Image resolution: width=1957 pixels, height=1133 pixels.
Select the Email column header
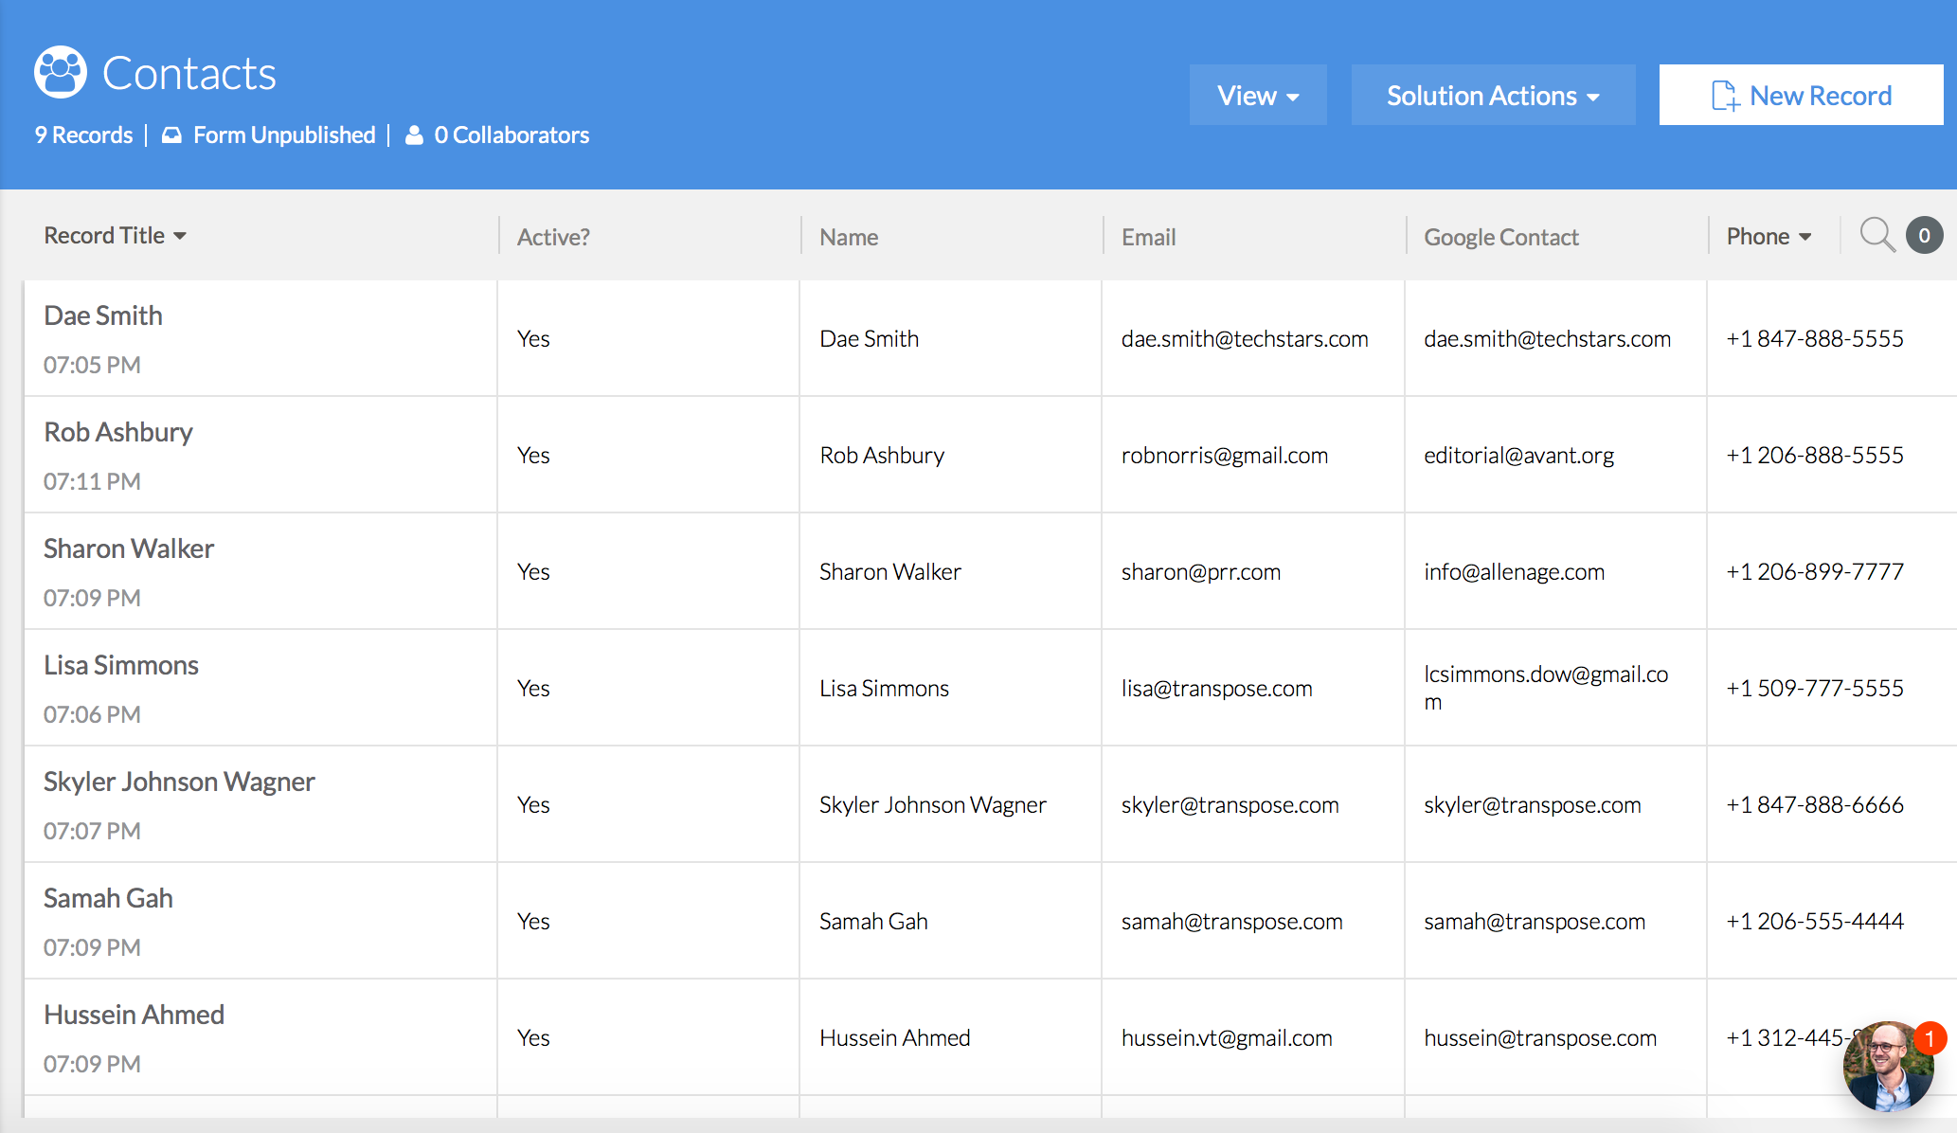(x=1148, y=237)
